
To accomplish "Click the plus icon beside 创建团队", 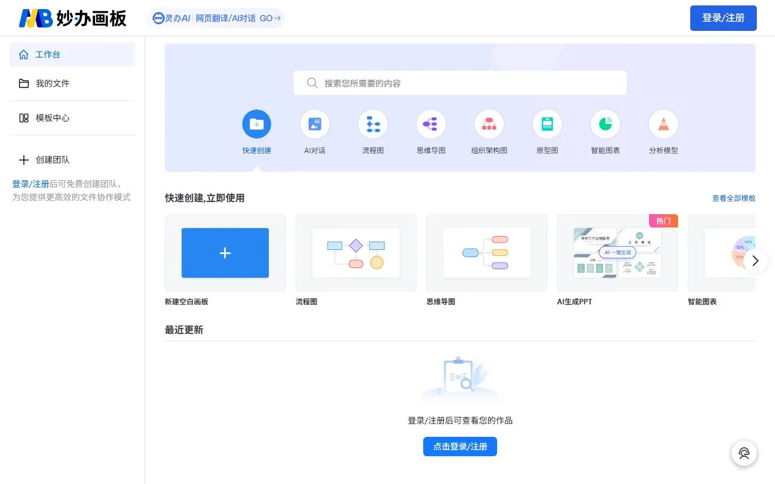I will pyautogui.click(x=23, y=160).
